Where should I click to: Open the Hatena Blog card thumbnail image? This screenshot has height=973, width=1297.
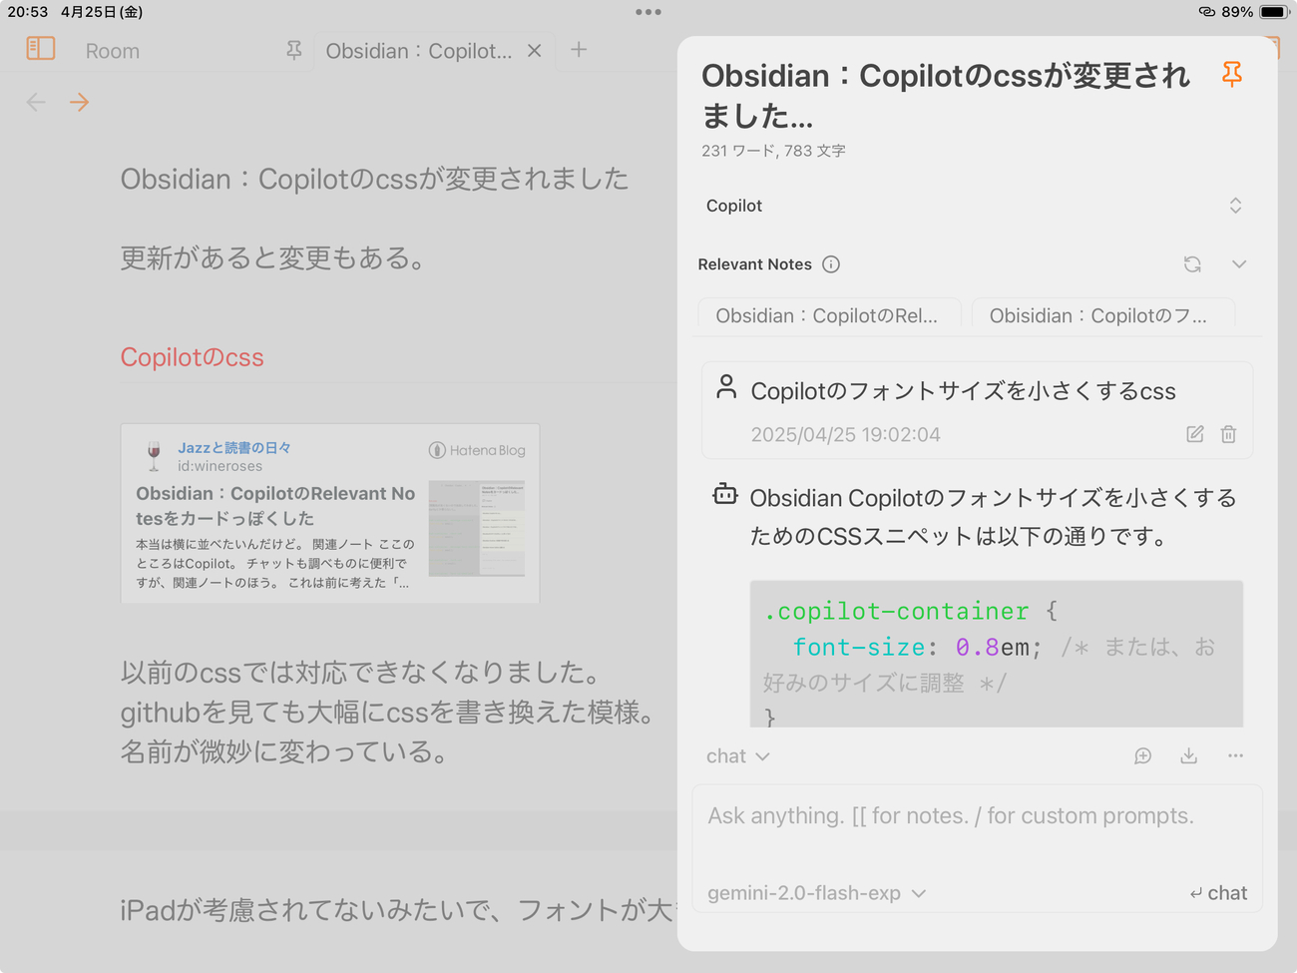[477, 528]
